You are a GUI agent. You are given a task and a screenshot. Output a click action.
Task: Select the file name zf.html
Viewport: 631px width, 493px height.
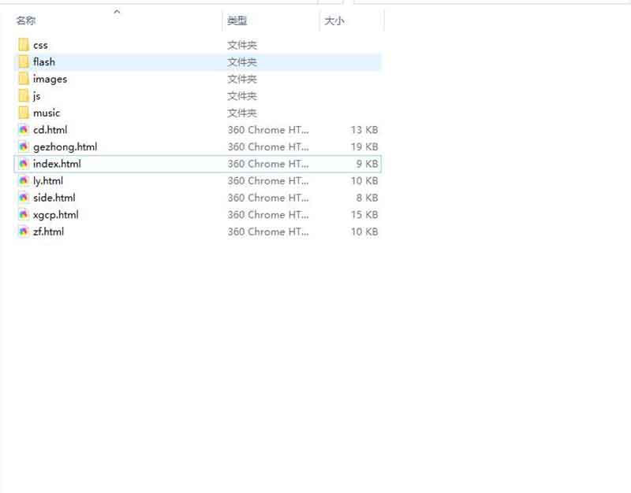tap(48, 232)
